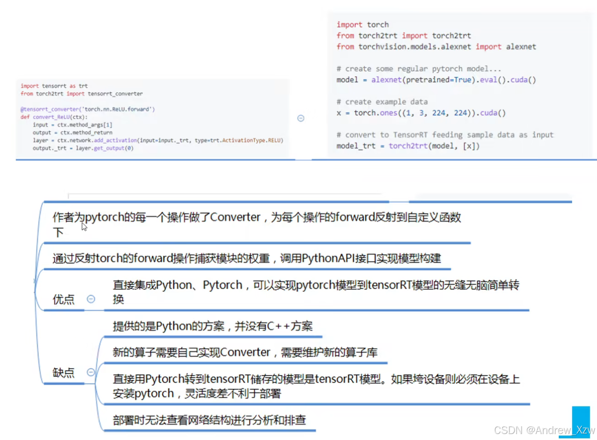Open the torch2trt alexnet example code image
The image size is (597, 440).
tap(460, 86)
